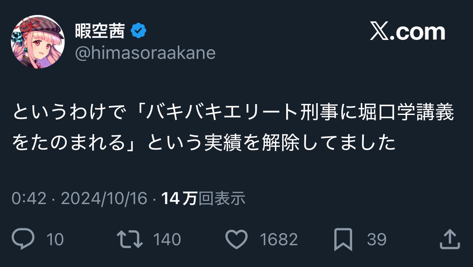Click the 14万 view count number
The width and height of the screenshot is (473, 267).
point(179,198)
